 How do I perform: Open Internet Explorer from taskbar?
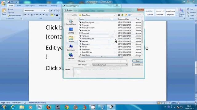pyautogui.click(x=13, y=107)
